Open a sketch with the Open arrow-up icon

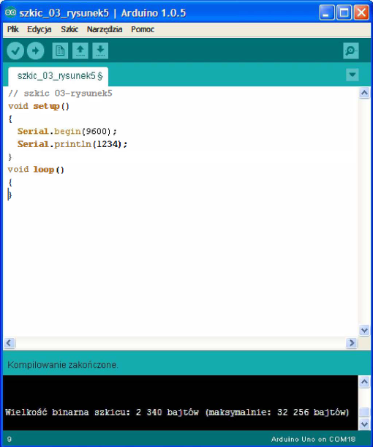click(80, 51)
